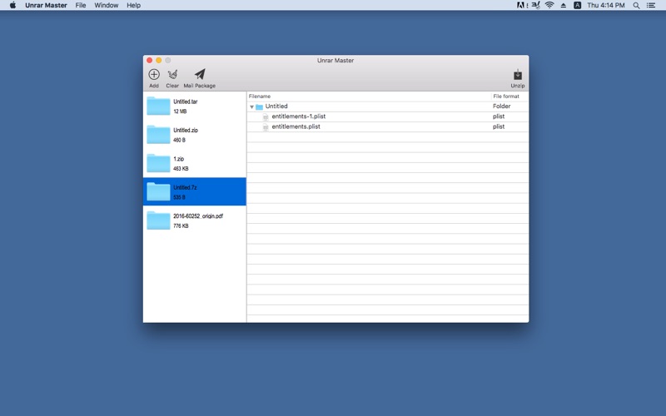Click the Filename column header

click(x=260, y=97)
